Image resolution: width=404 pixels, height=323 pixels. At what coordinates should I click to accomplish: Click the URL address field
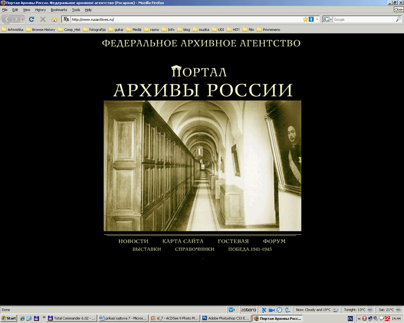(x=184, y=19)
